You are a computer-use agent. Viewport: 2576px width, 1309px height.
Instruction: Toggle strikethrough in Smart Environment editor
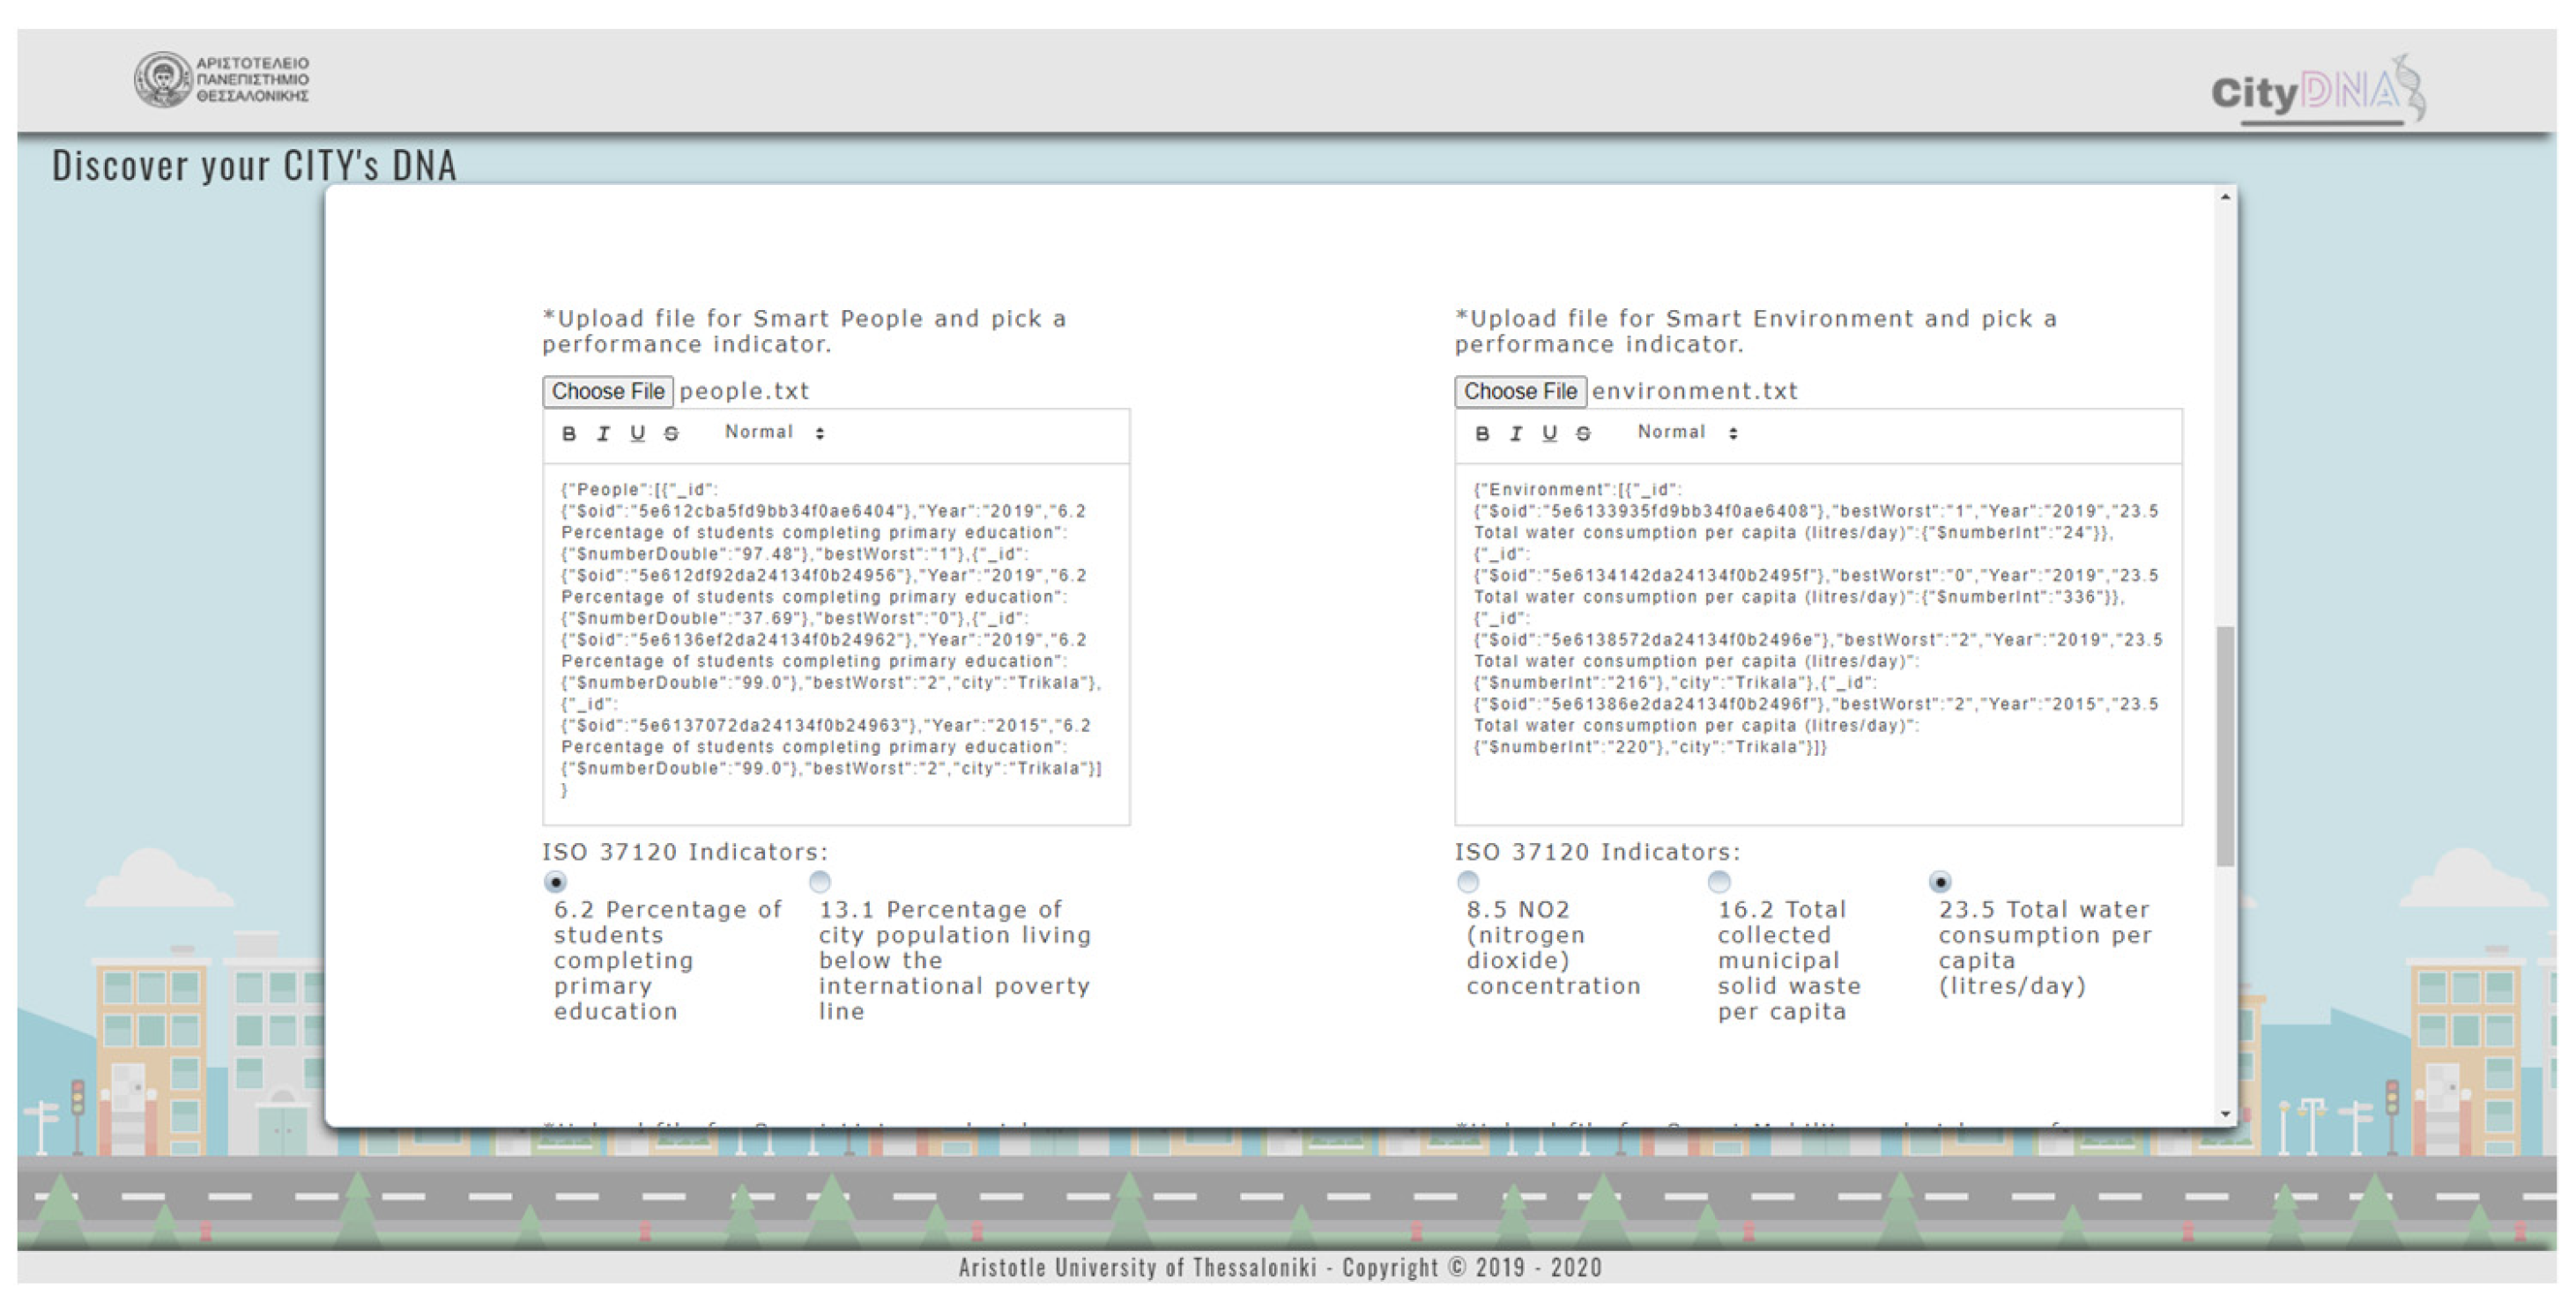coord(1584,433)
